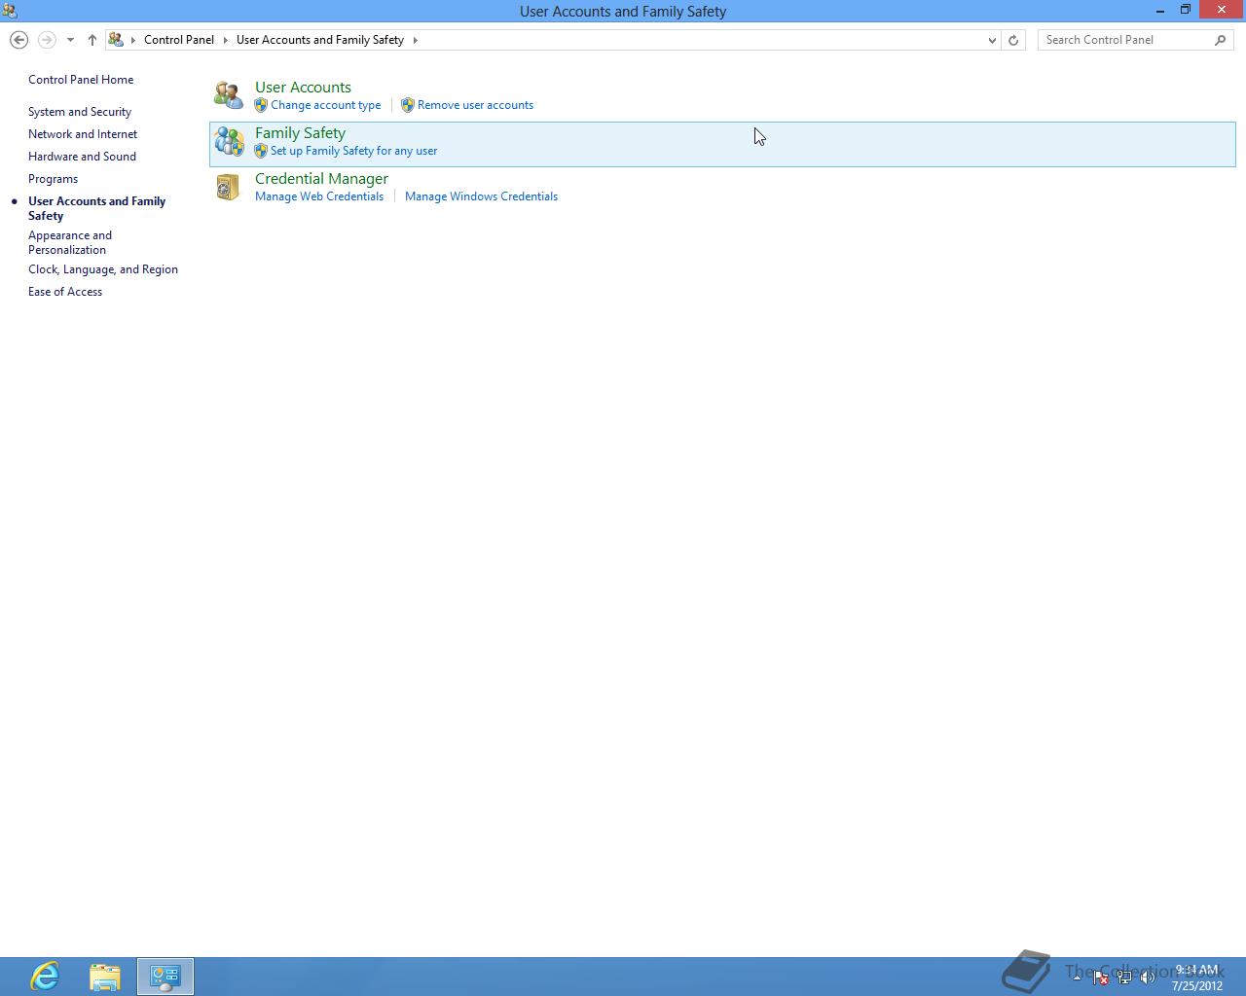
Task: Go up one level with the Up arrow
Action: point(92,40)
